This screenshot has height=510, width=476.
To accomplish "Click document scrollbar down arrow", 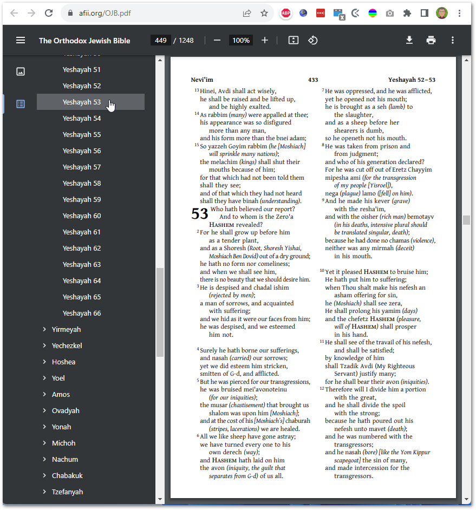I will click(467, 499).
